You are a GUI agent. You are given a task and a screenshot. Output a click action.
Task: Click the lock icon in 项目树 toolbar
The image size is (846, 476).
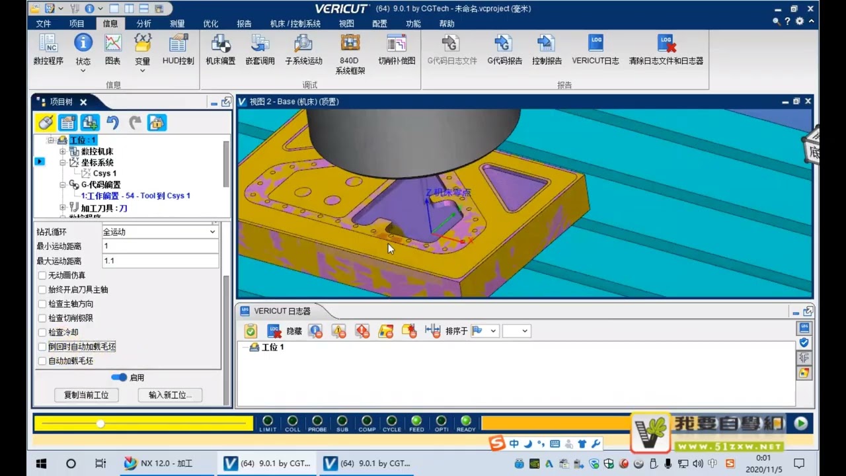[x=157, y=122]
